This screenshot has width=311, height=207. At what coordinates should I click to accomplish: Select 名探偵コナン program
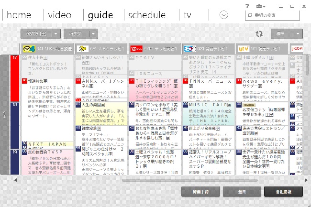tap(262, 114)
